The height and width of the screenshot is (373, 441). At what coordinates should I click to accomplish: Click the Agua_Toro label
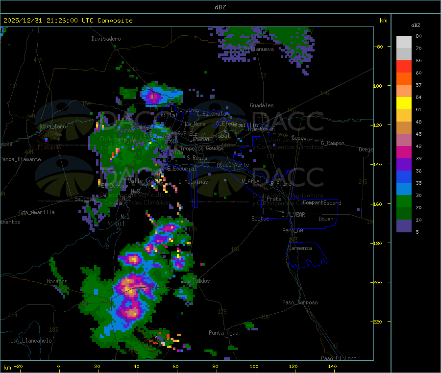(x=52, y=126)
